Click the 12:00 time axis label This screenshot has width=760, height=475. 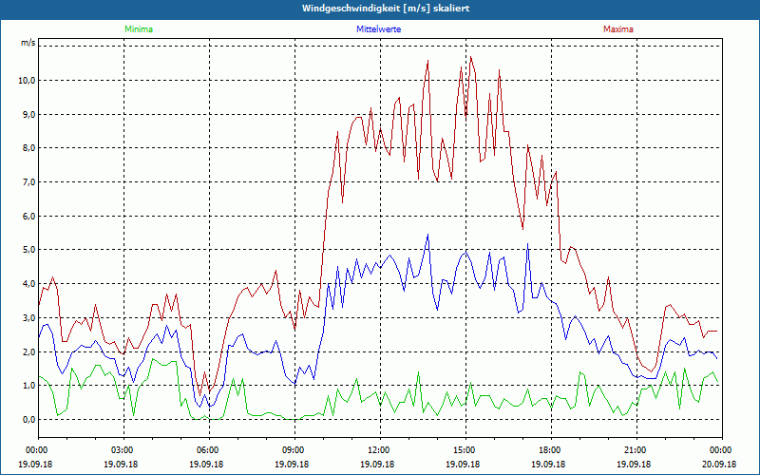click(380, 450)
